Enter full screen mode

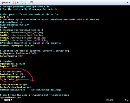click(27, 3)
